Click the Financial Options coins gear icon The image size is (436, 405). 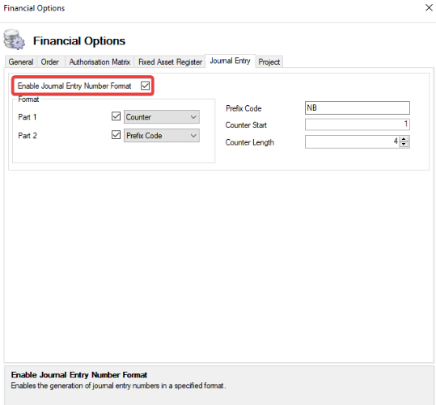[15, 40]
